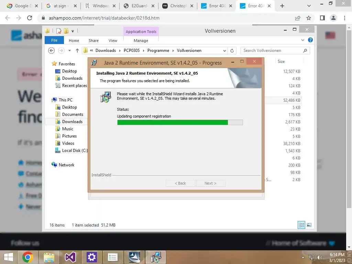
Task: Open Chrome profile avatar
Action: (x=333, y=18)
